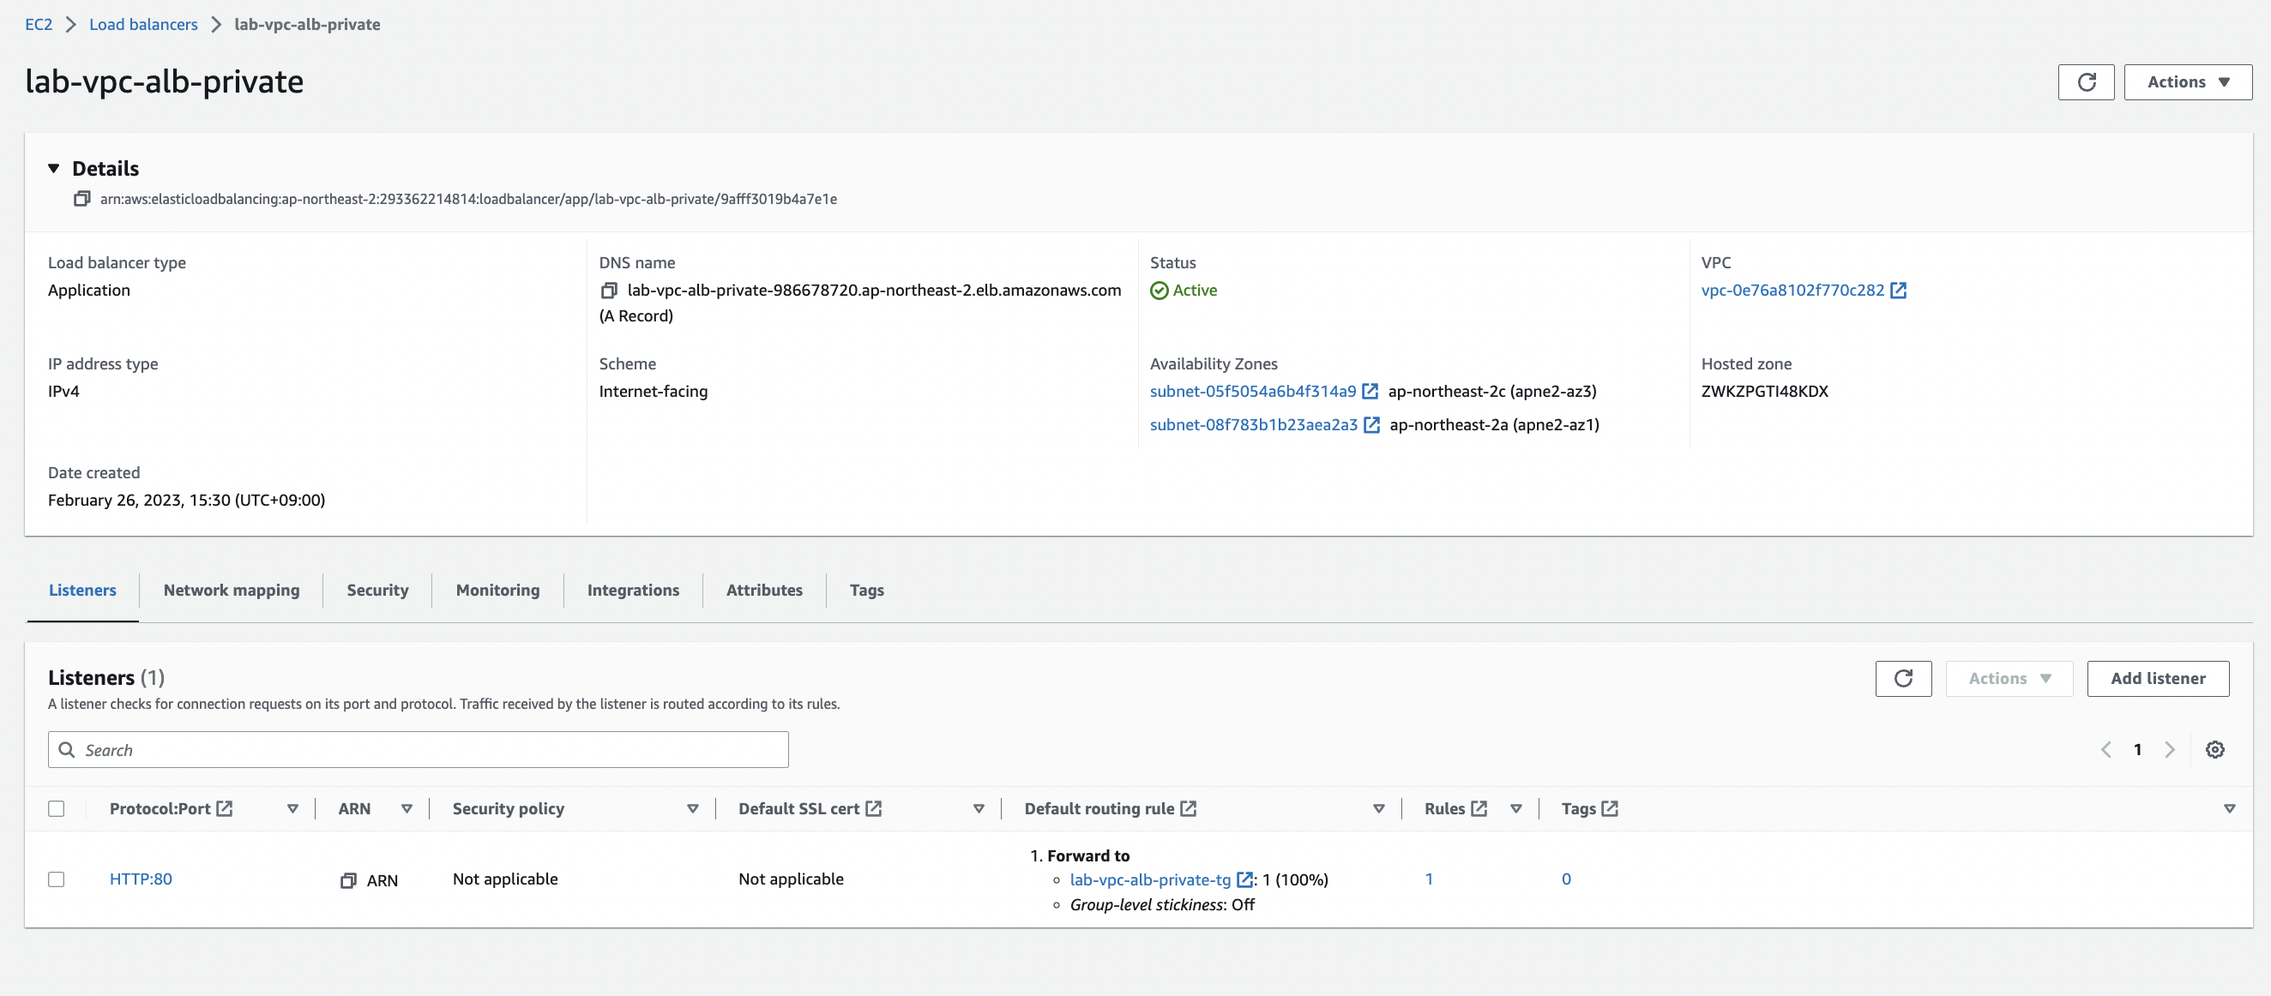Image resolution: width=2271 pixels, height=996 pixels.
Task: Refresh the Listeners table
Action: click(1902, 679)
